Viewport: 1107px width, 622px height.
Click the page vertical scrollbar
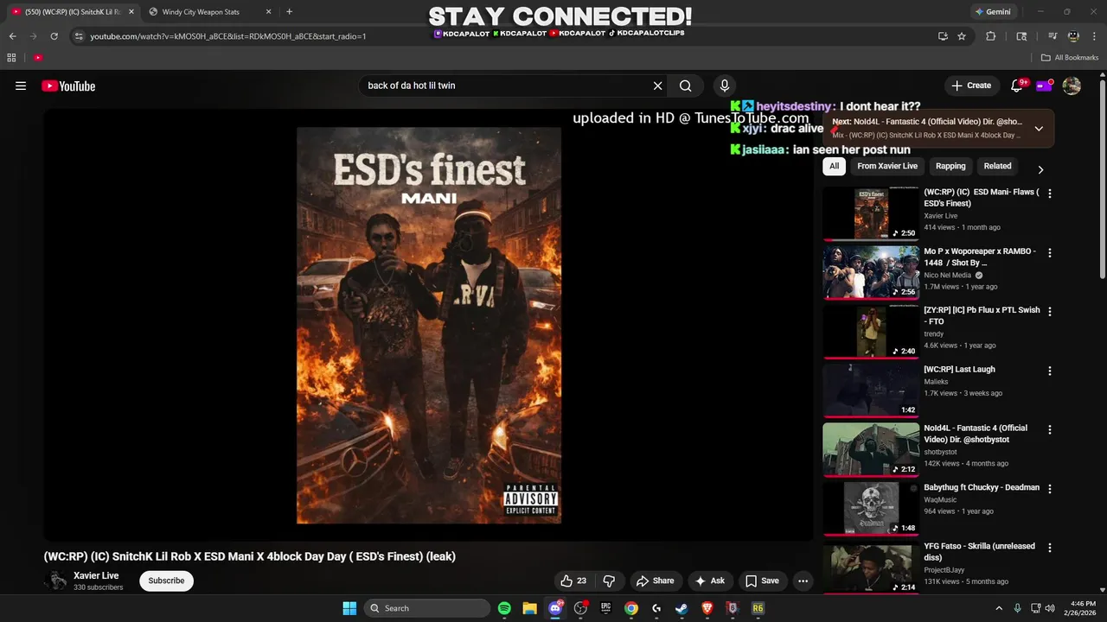pyautogui.click(x=1102, y=180)
